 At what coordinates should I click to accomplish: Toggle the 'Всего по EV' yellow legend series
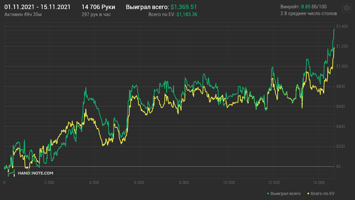pyautogui.click(x=321, y=193)
